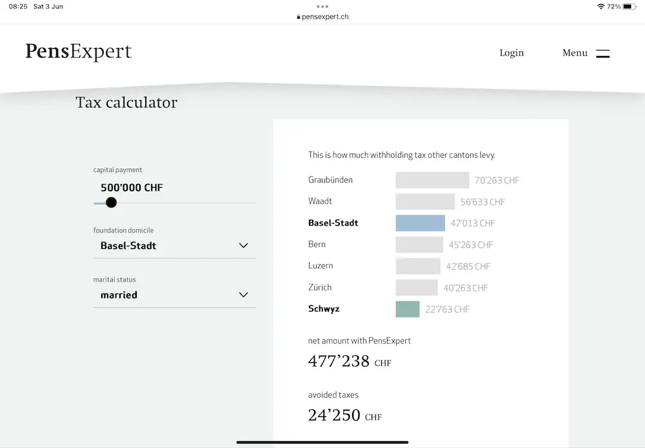Click the Zürich tax bar
645x448 pixels.
click(417, 287)
